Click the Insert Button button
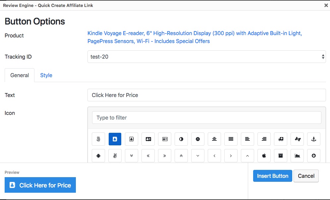The height and width of the screenshot is (200, 330). pyautogui.click(x=273, y=176)
